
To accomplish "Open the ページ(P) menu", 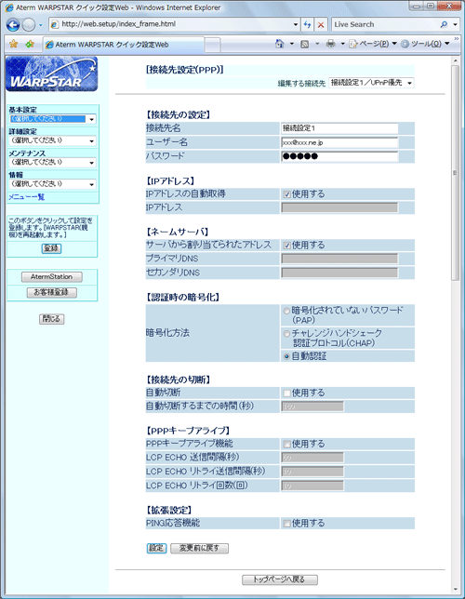I will click(x=373, y=44).
